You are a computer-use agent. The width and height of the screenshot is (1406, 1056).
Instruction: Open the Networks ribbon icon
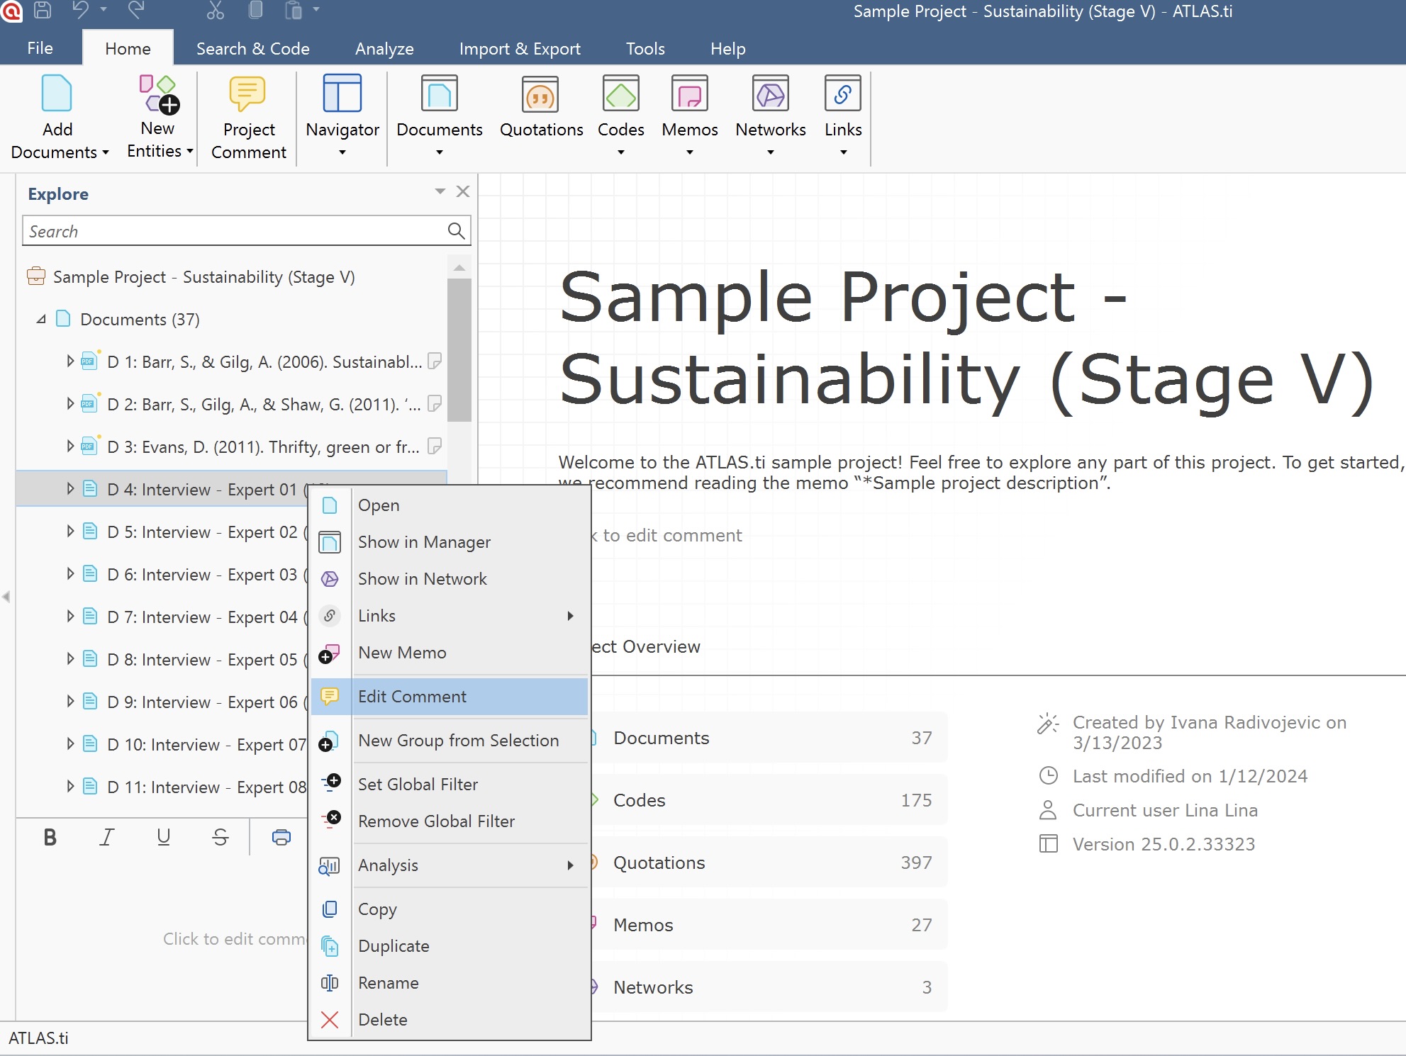pos(770,95)
